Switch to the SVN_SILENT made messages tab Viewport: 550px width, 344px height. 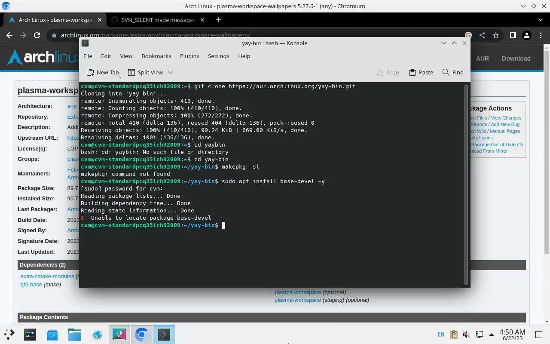tap(158, 20)
